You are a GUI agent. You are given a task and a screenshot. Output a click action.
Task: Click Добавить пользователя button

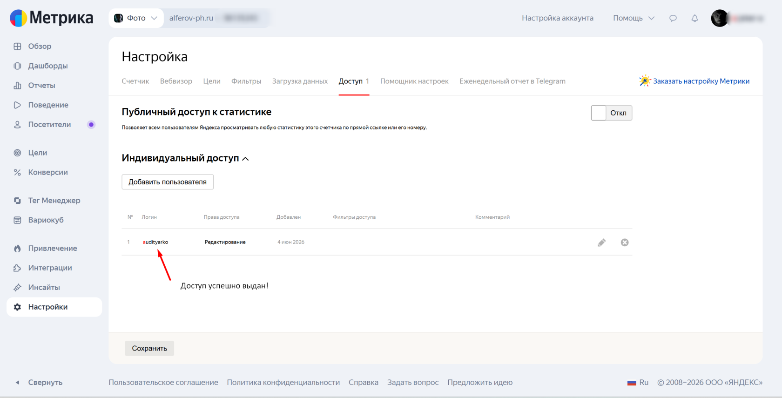(168, 182)
